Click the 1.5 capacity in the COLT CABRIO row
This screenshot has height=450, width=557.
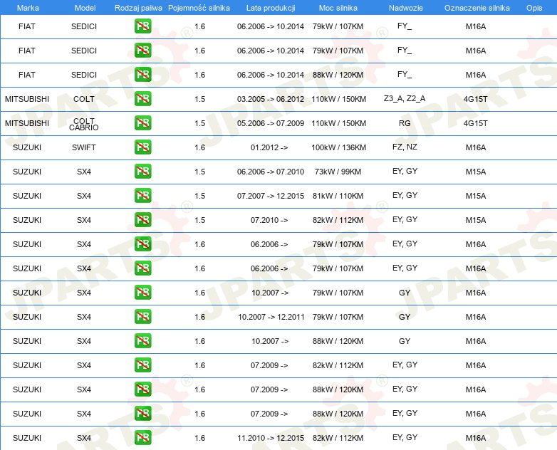199,123
